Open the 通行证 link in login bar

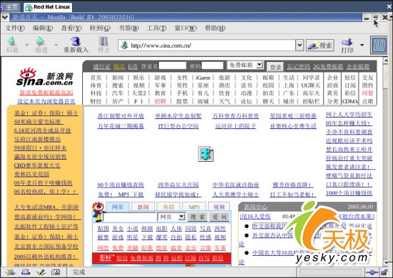101,66
